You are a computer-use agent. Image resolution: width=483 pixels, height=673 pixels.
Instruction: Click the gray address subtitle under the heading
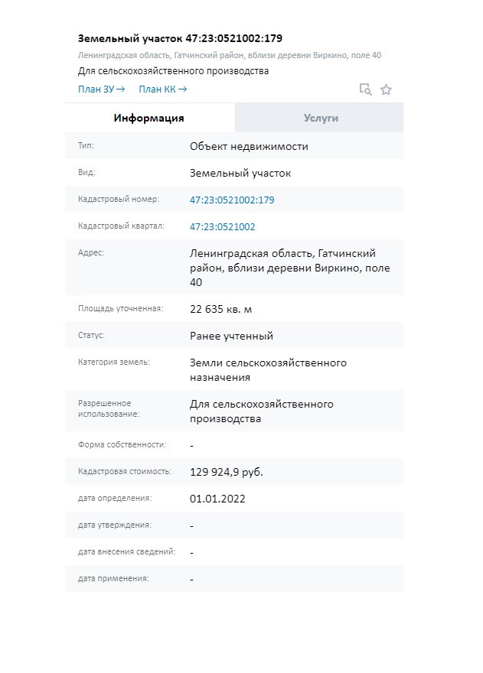(x=230, y=55)
